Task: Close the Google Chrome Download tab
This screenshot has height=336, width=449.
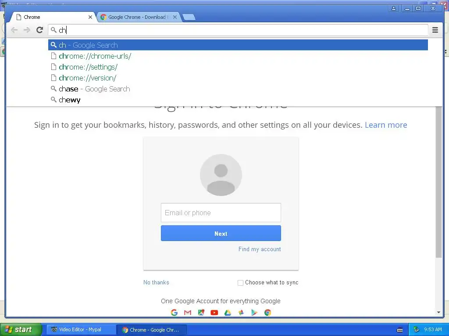Action: click(x=175, y=17)
